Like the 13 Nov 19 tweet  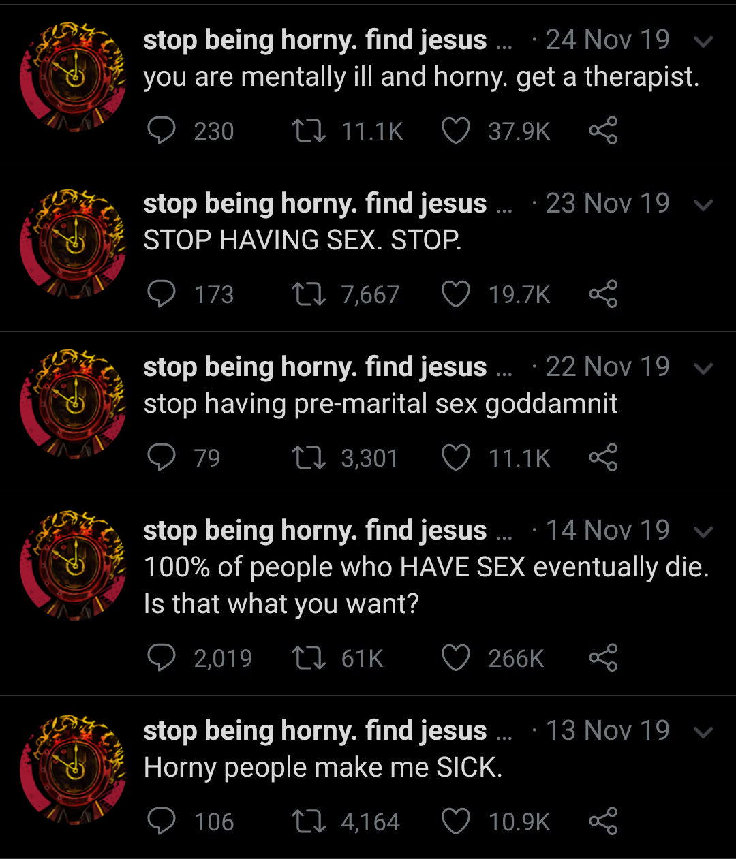point(456,821)
